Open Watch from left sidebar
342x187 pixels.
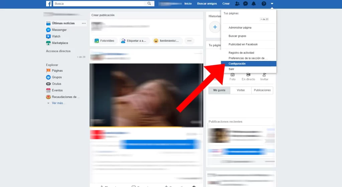[x=56, y=36]
